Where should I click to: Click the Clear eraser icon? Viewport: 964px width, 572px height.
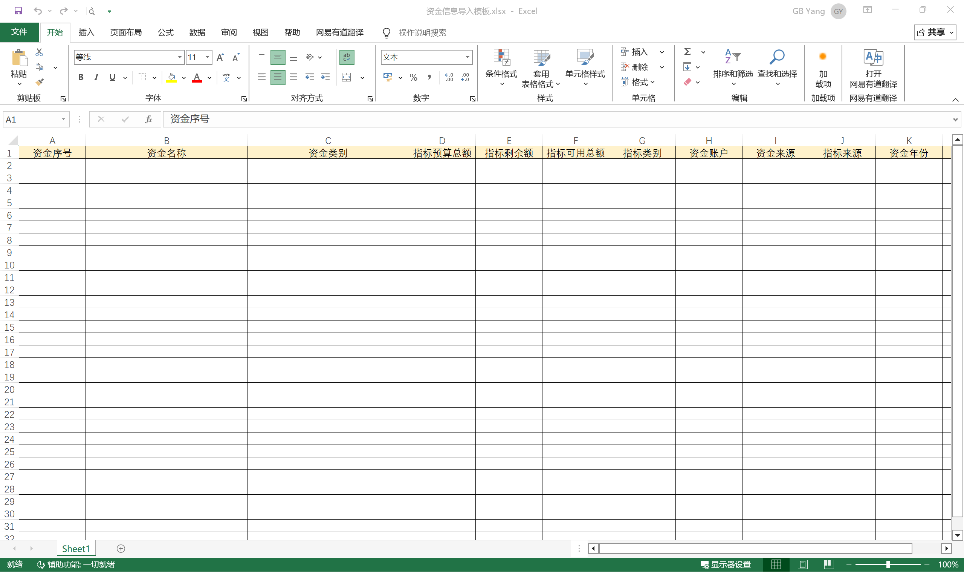pyautogui.click(x=687, y=82)
